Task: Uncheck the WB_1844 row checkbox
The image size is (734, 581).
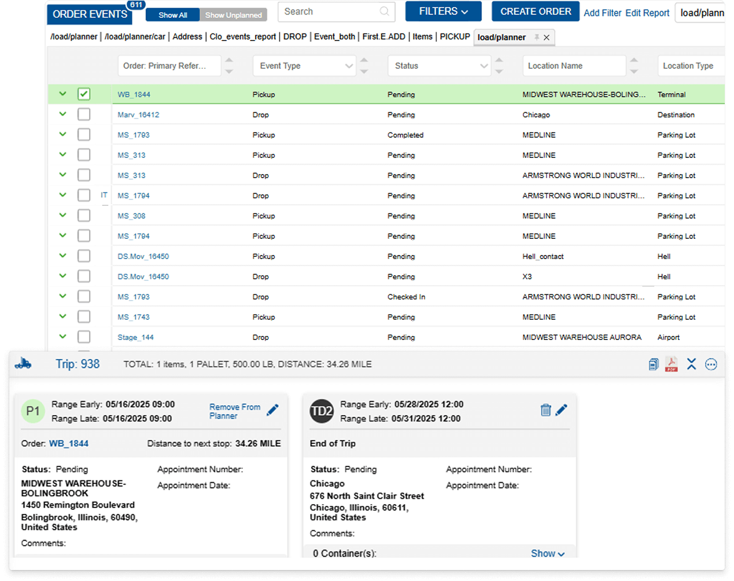Action: click(84, 94)
